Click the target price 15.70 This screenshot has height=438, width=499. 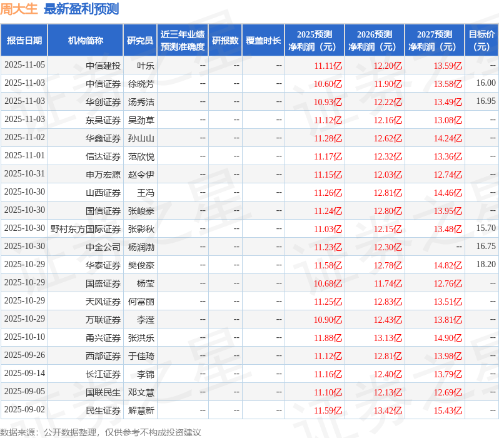[486, 228]
